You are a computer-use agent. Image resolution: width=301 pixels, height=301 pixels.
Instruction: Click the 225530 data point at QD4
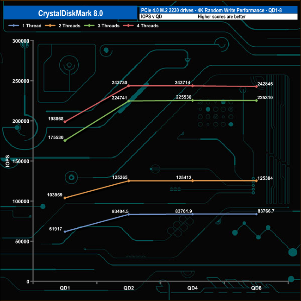point(193,100)
